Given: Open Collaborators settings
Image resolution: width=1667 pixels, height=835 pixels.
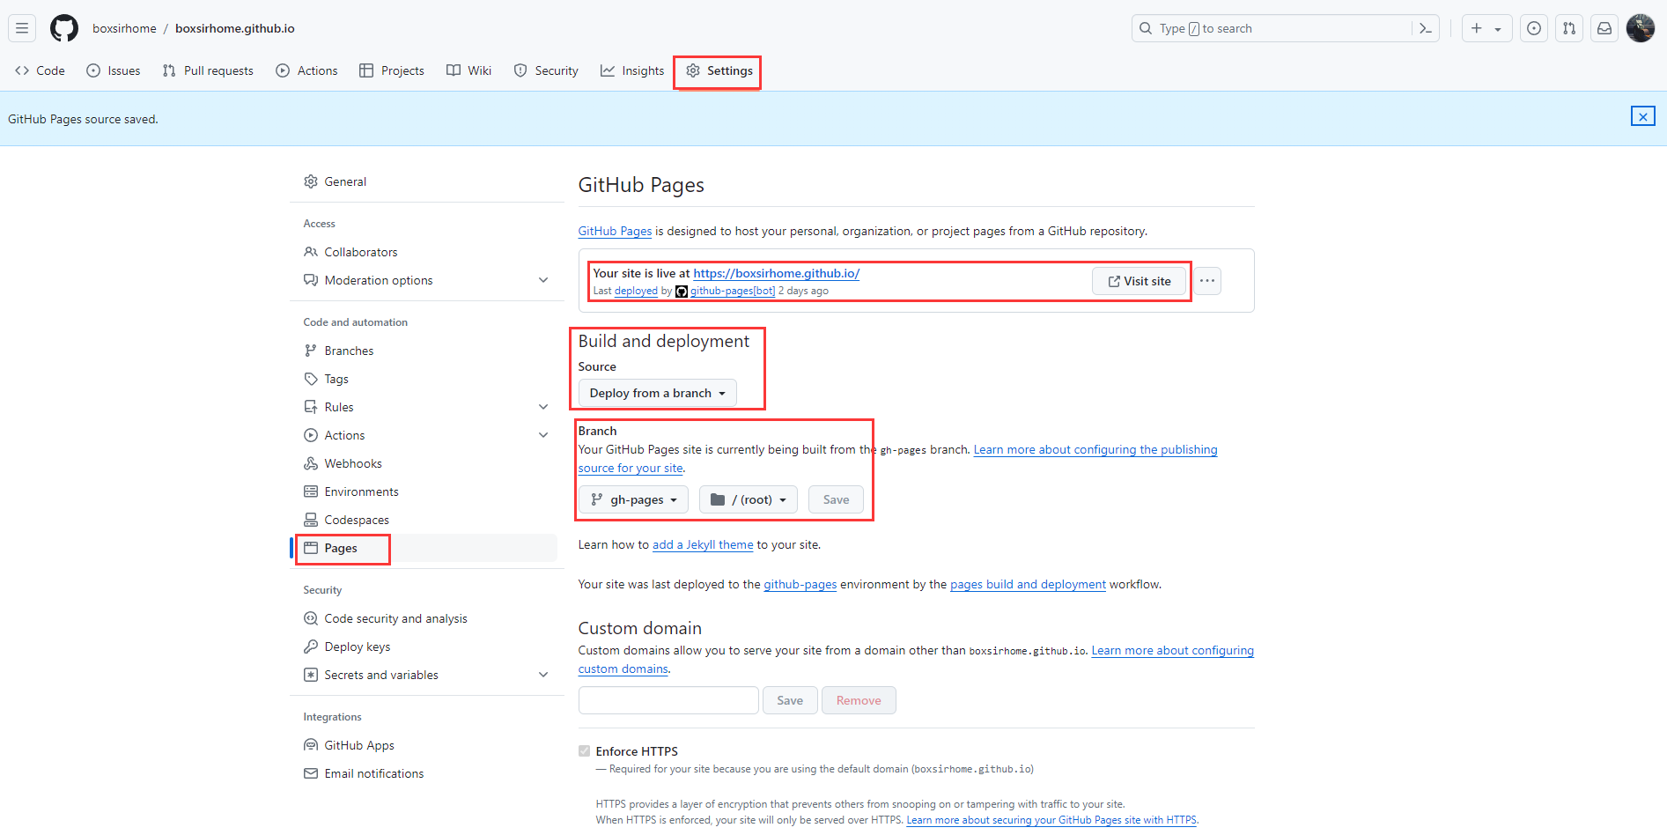Looking at the screenshot, I should (x=426, y=252).
